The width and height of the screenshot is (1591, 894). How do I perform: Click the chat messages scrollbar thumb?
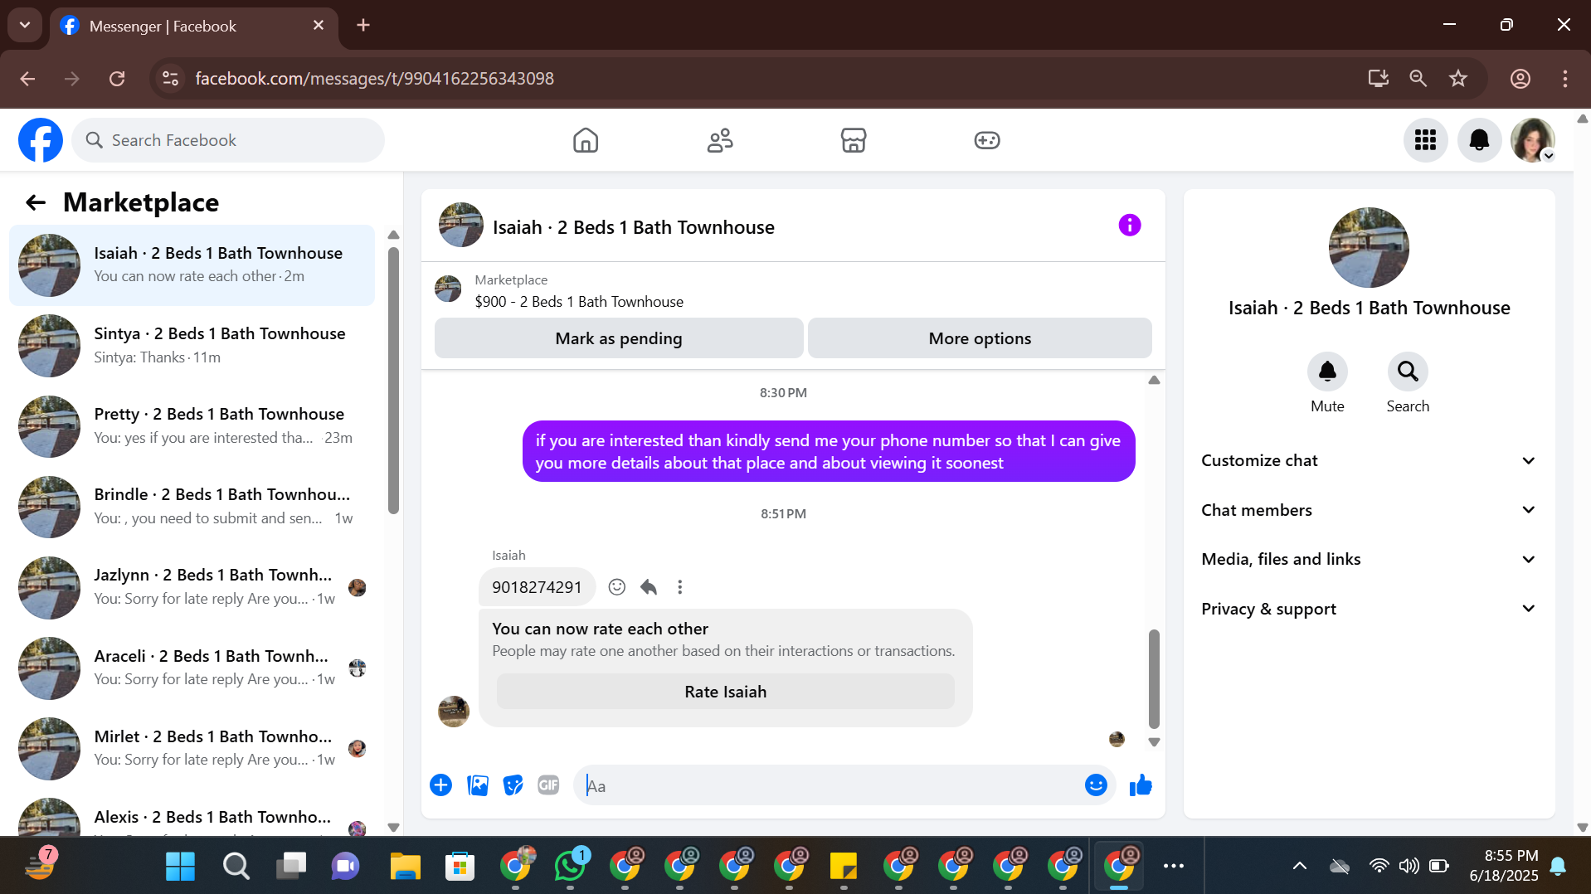pos(1154,678)
